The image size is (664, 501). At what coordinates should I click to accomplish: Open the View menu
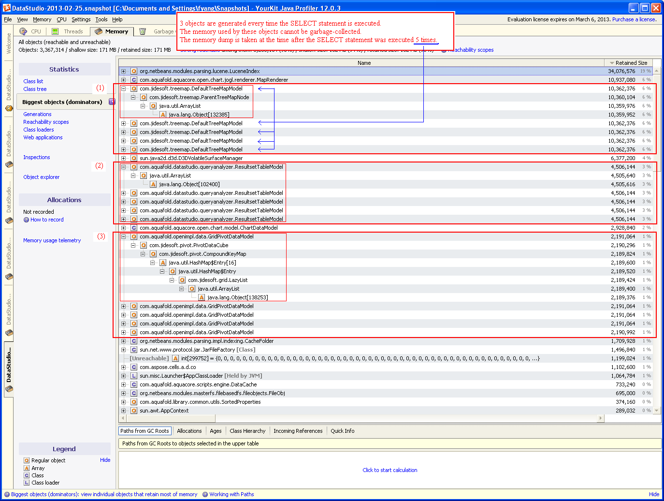click(22, 19)
